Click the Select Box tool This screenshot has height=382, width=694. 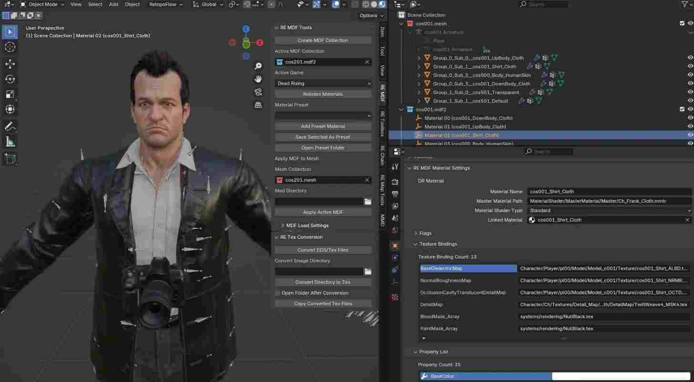[x=10, y=32]
